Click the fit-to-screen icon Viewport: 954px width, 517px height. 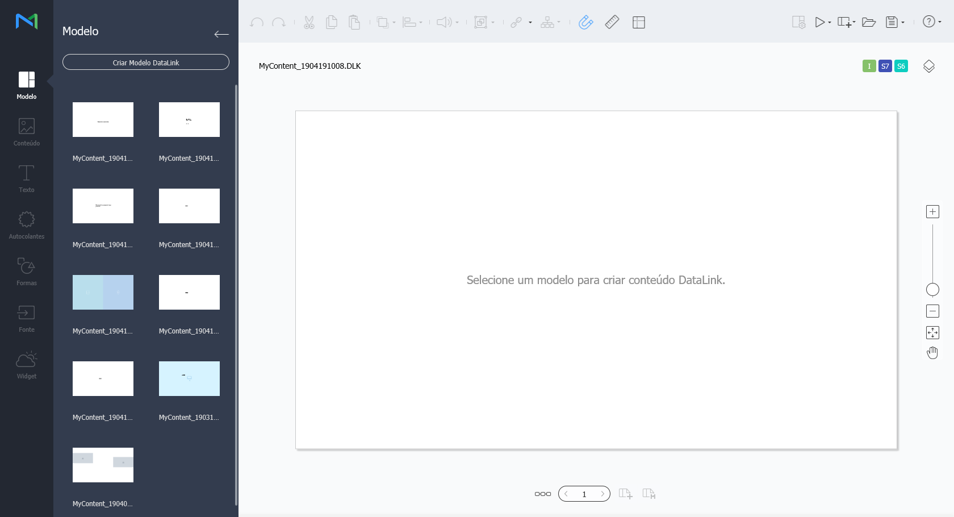click(x=932, y=332)
